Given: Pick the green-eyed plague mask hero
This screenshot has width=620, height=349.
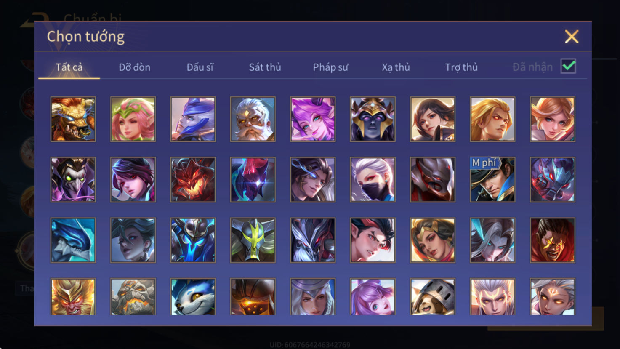Looking at the screenshot, I should (73, 180).
